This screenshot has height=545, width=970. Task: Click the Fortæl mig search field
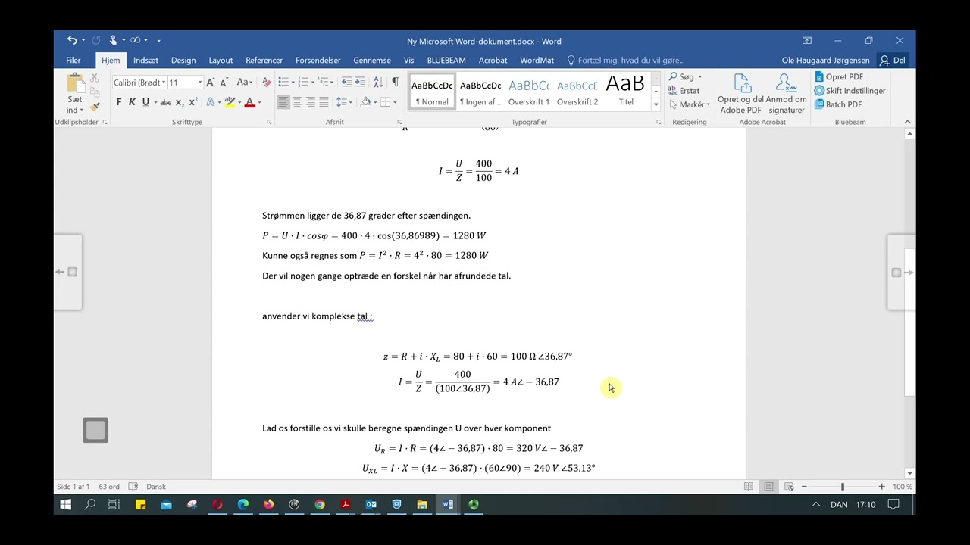[626, 60]
